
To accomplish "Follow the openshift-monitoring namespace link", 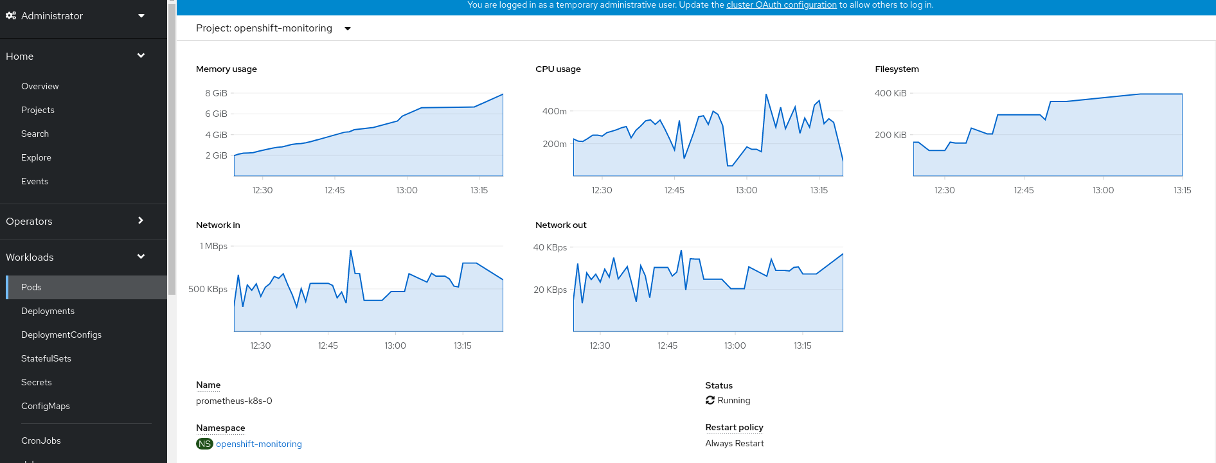I will coord(258,444).
